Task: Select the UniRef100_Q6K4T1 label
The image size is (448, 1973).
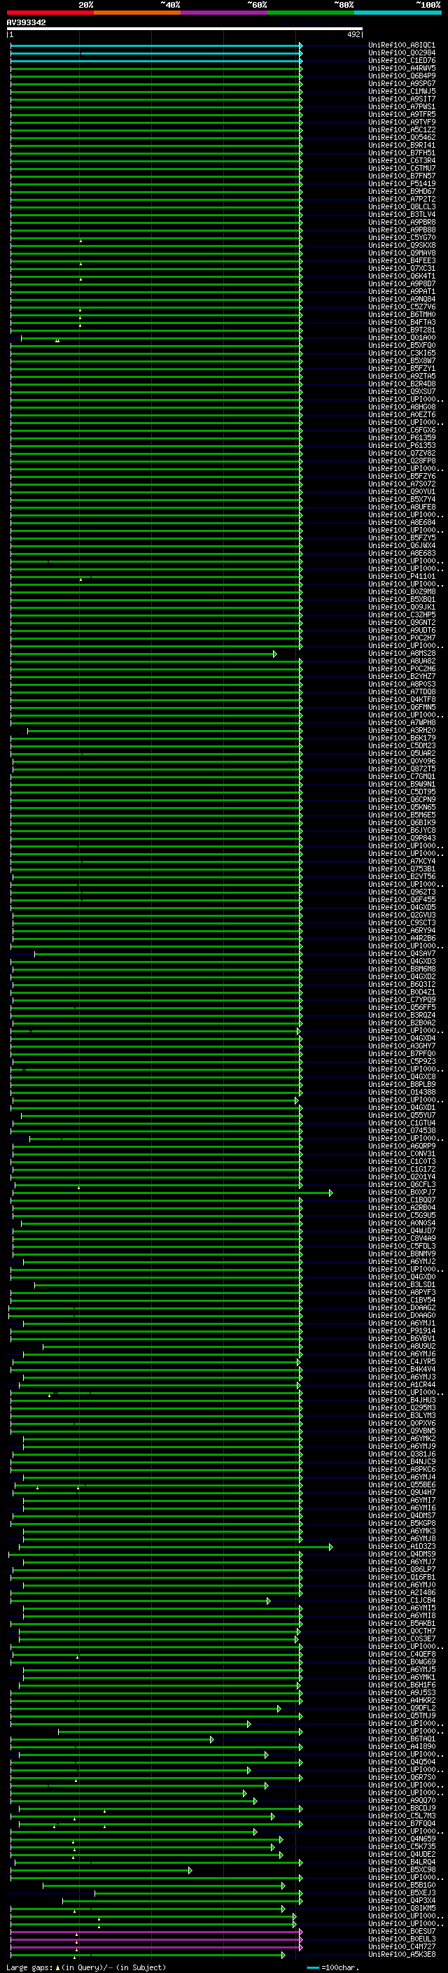Action: click(x=402, y=276)
